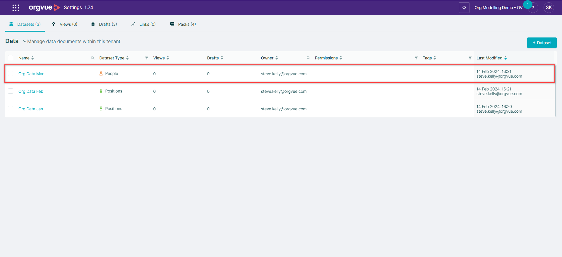The image size is (562, 257).
Task: Click the People type in Org Data Mar row
Action: [112, 73]
